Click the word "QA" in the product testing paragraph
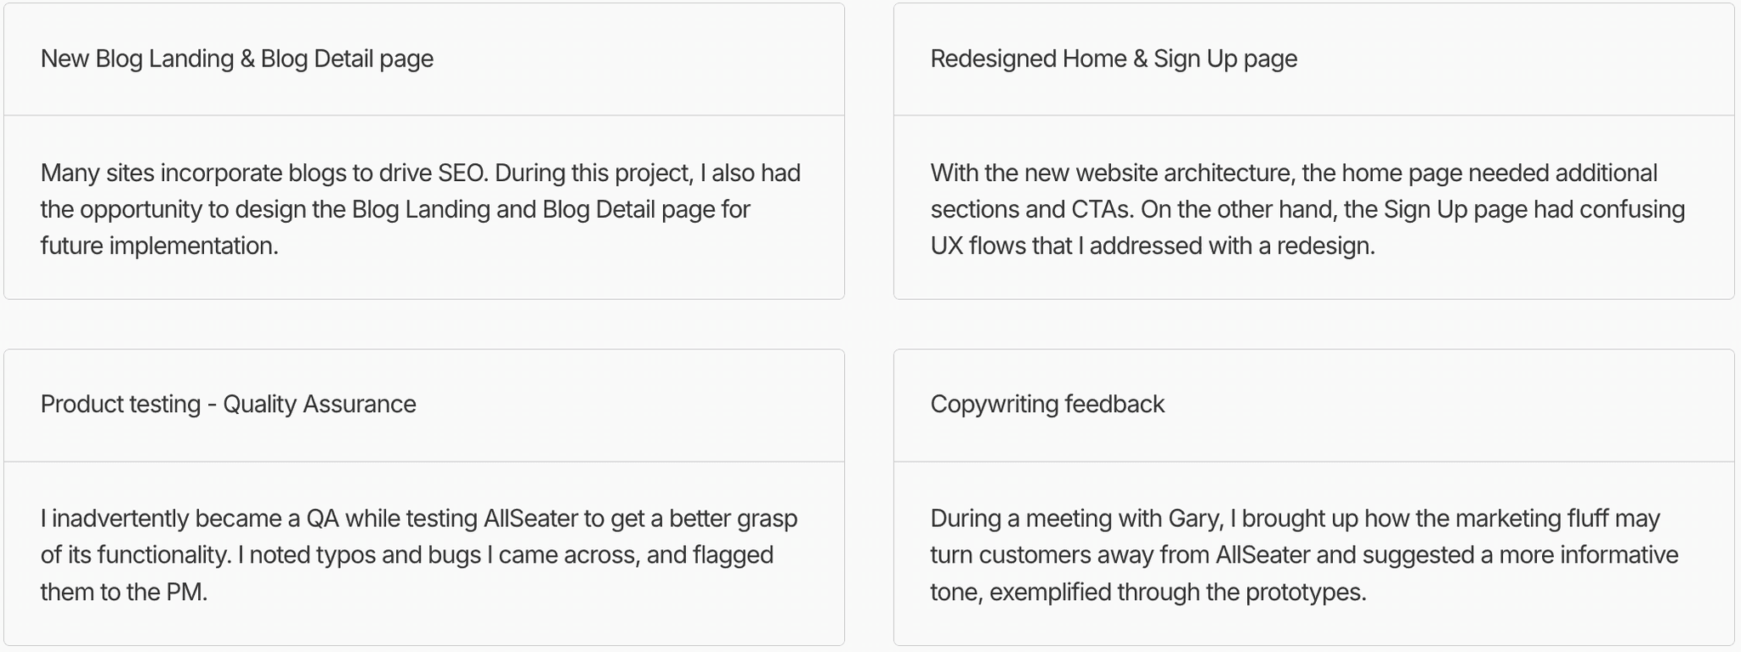 pyautogui.click(x=322, y=519)
